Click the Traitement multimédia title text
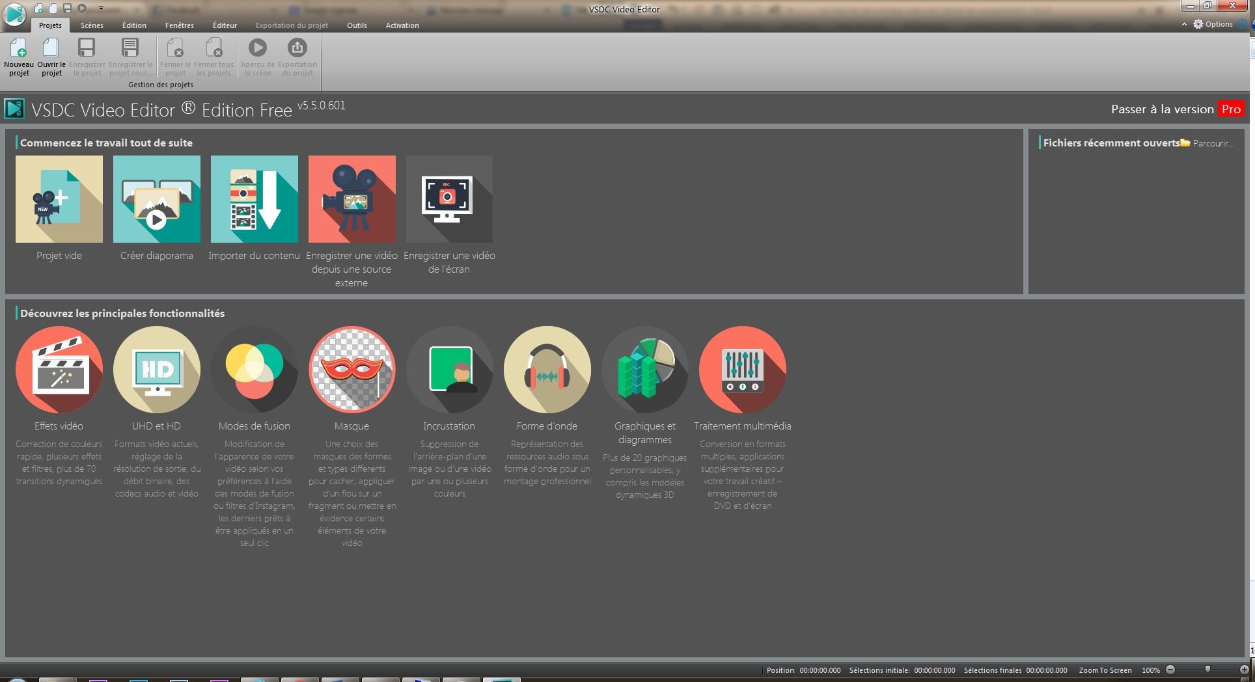1255x682 pixels. (743, 426)
